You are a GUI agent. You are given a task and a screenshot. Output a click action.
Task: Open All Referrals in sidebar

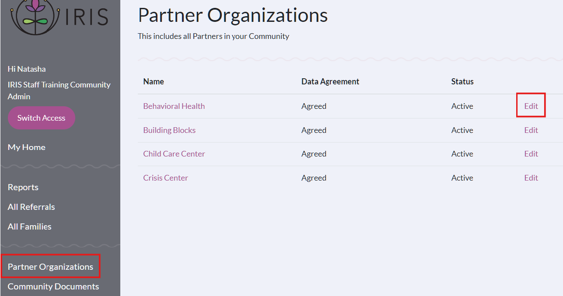click(31, 207)
